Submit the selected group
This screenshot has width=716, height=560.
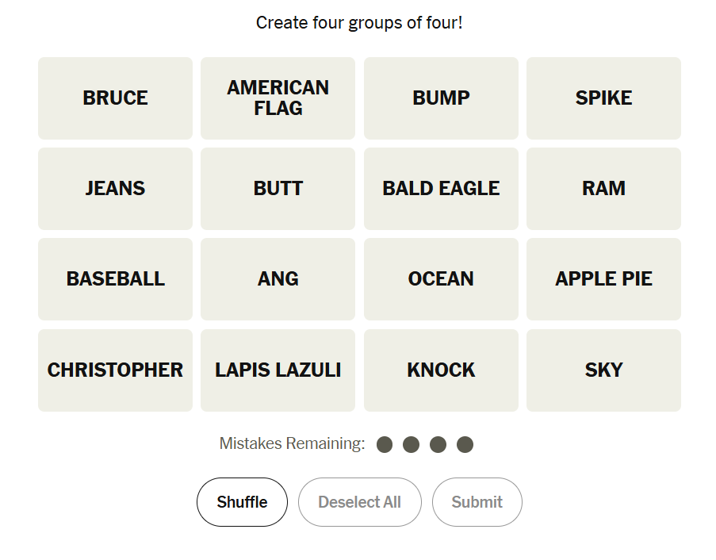(x=477, y=502)
